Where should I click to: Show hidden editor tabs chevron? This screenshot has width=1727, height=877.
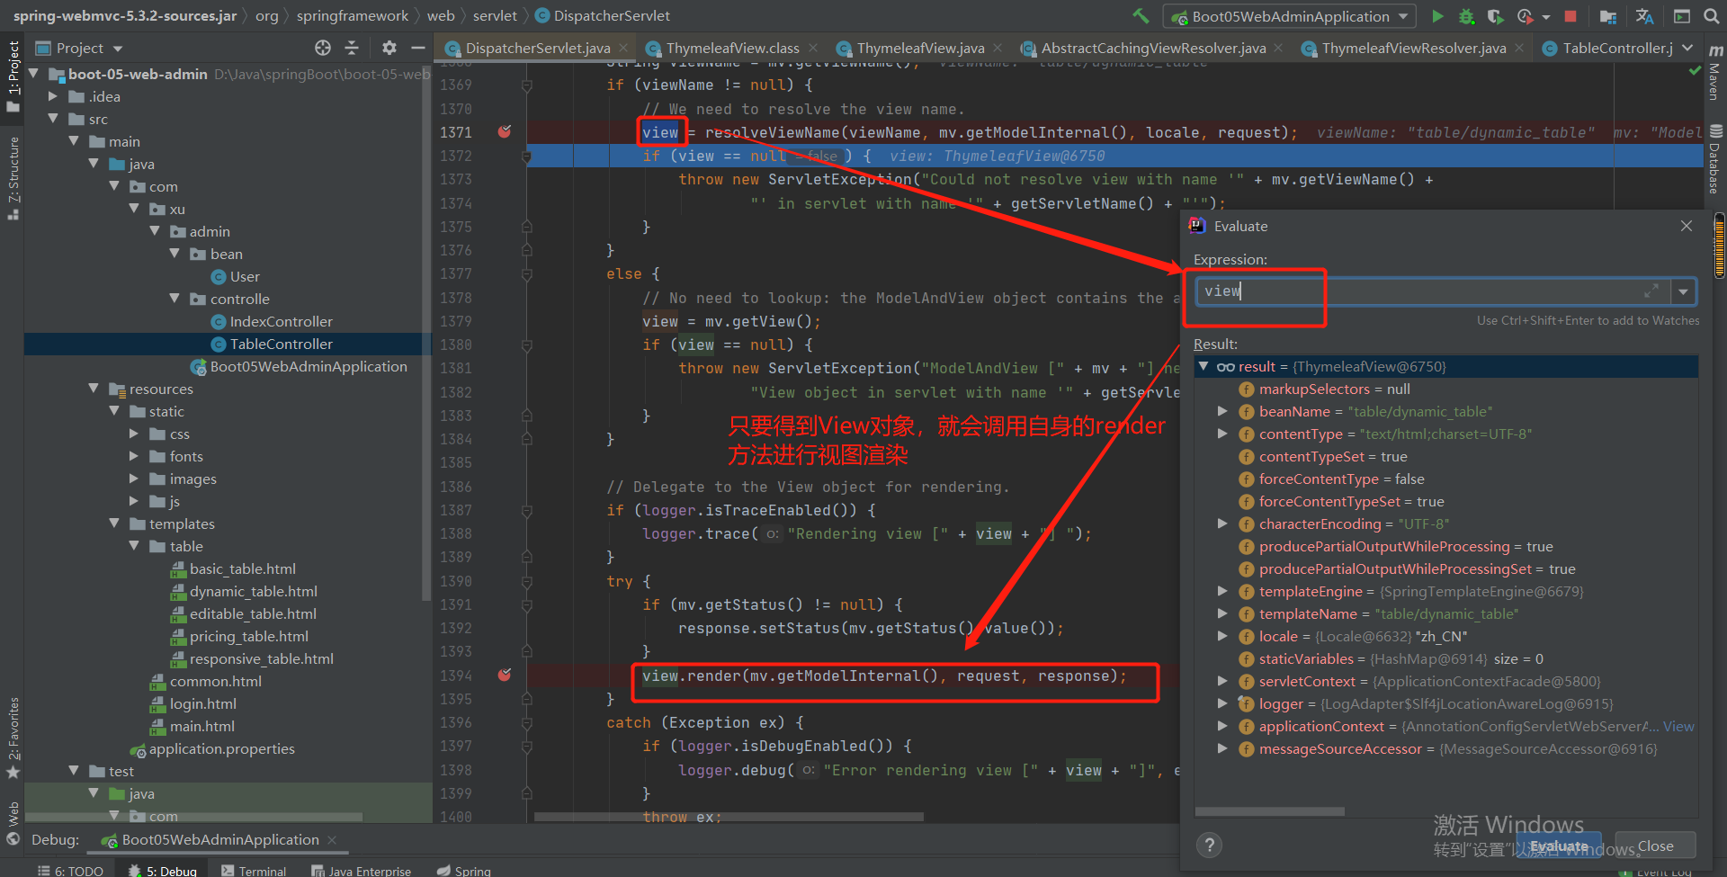[1687, 48]
